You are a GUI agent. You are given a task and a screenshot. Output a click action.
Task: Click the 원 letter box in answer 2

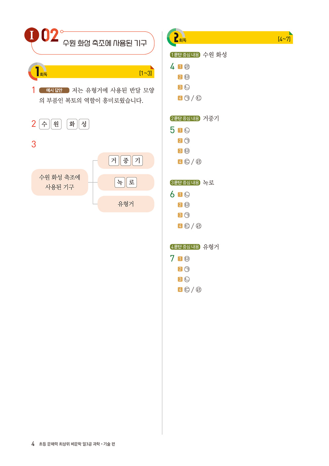[56, 124]
